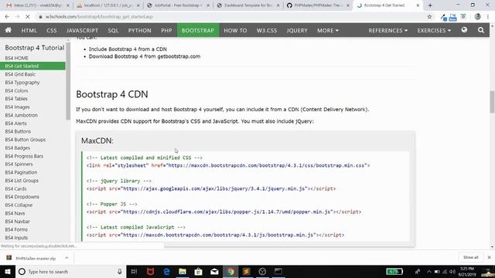
Task: Open the HTML tutorial menu
Action: [x=29, y=30]
